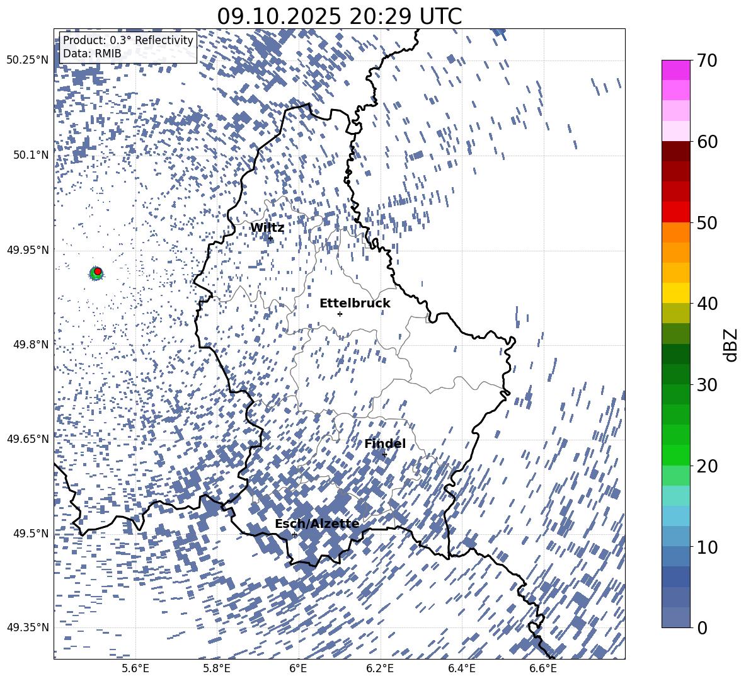This screenshot has height=681, width=746.
Task: Click the yellow colorbar segment above 40
Action: (675, 293)
